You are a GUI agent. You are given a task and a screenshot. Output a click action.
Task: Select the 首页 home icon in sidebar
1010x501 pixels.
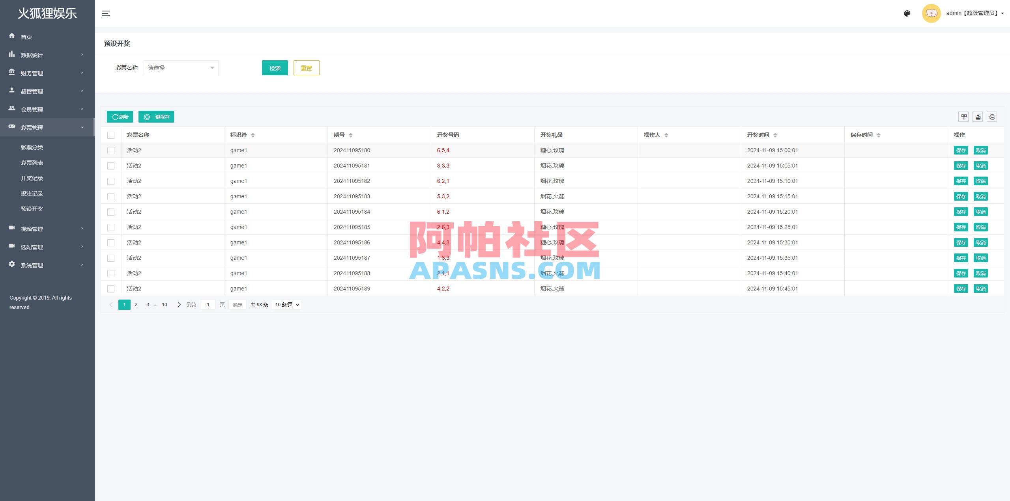12,36
